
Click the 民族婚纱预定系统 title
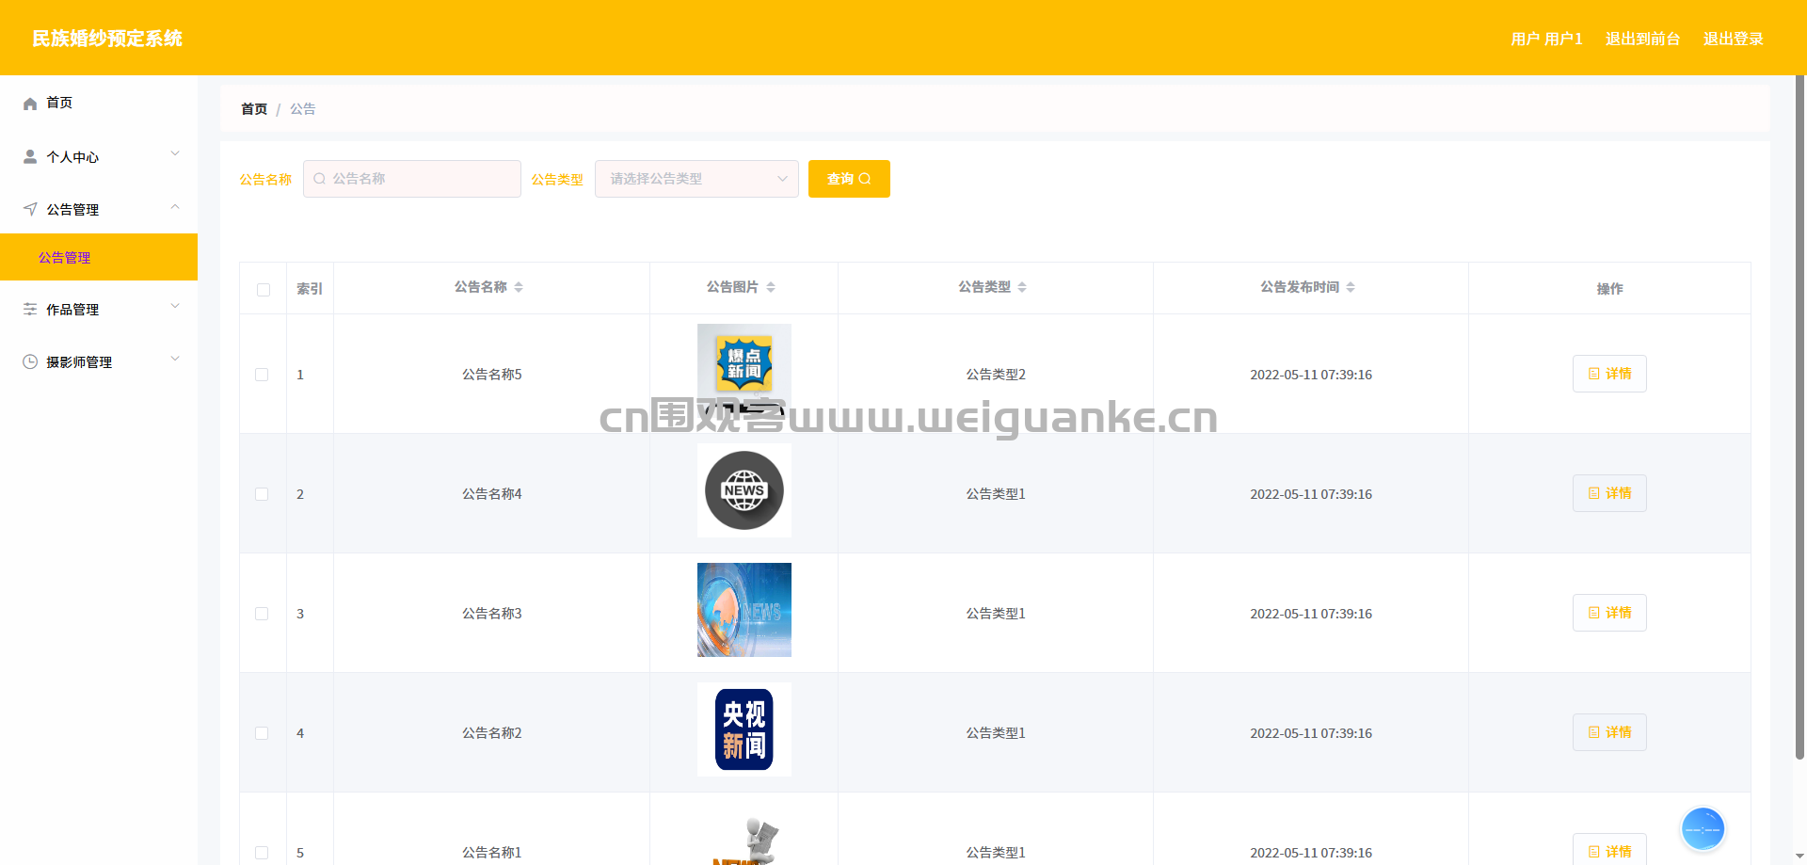[x=107, y=39]
